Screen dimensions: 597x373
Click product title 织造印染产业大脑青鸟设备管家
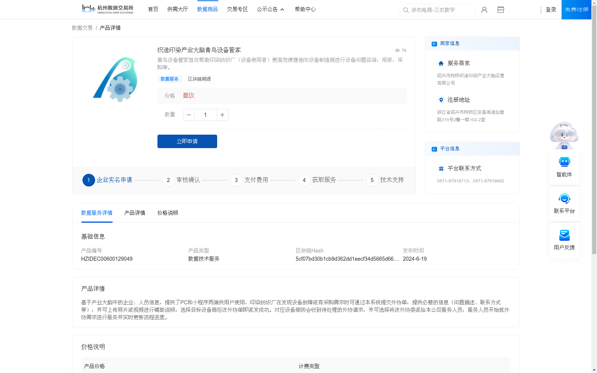click(x=199, y=50)
